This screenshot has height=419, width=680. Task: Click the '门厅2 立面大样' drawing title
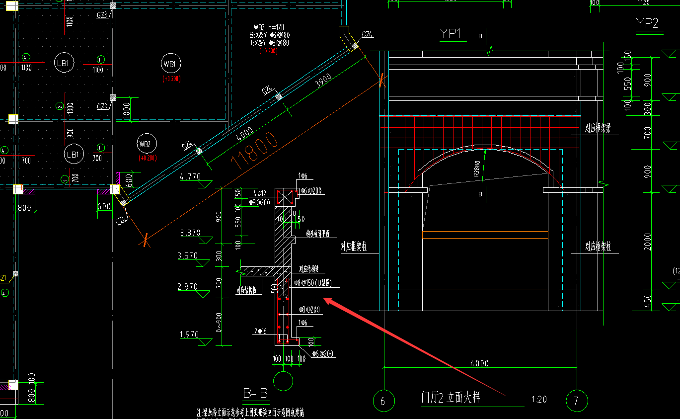451,398
